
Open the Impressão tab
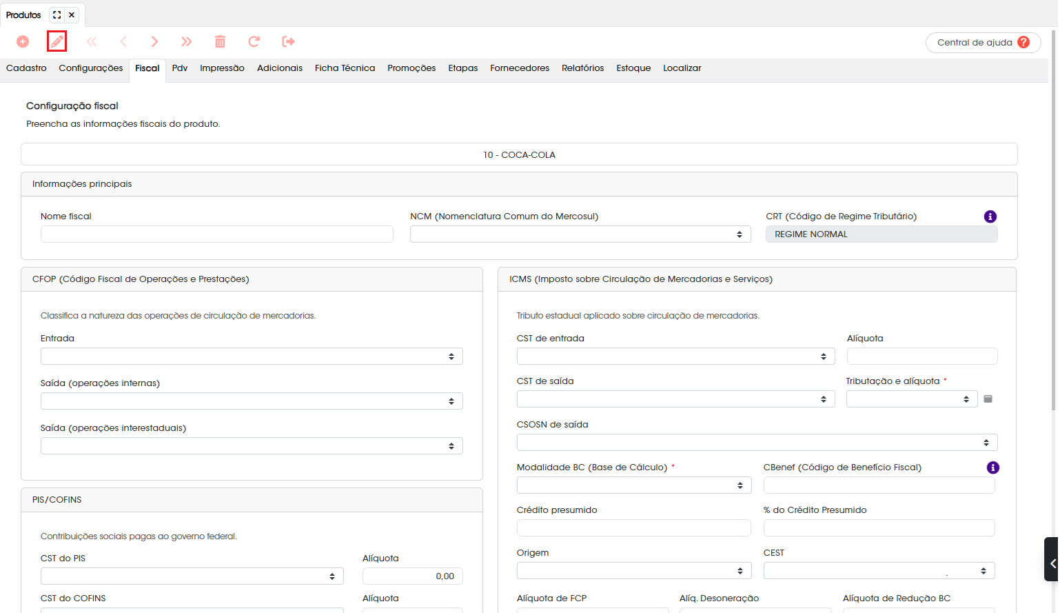[222, 68]
